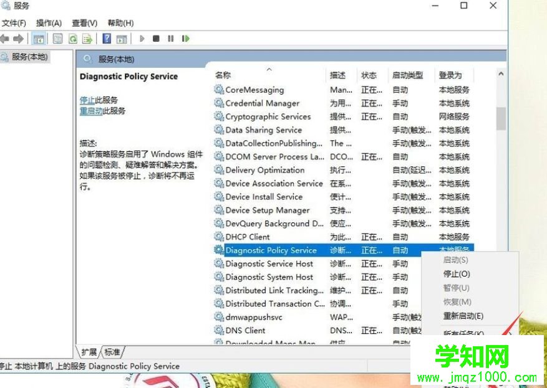Click the Refresh icon on the toolbar
The width and height of the screenshot is (547, 388).
74,38
